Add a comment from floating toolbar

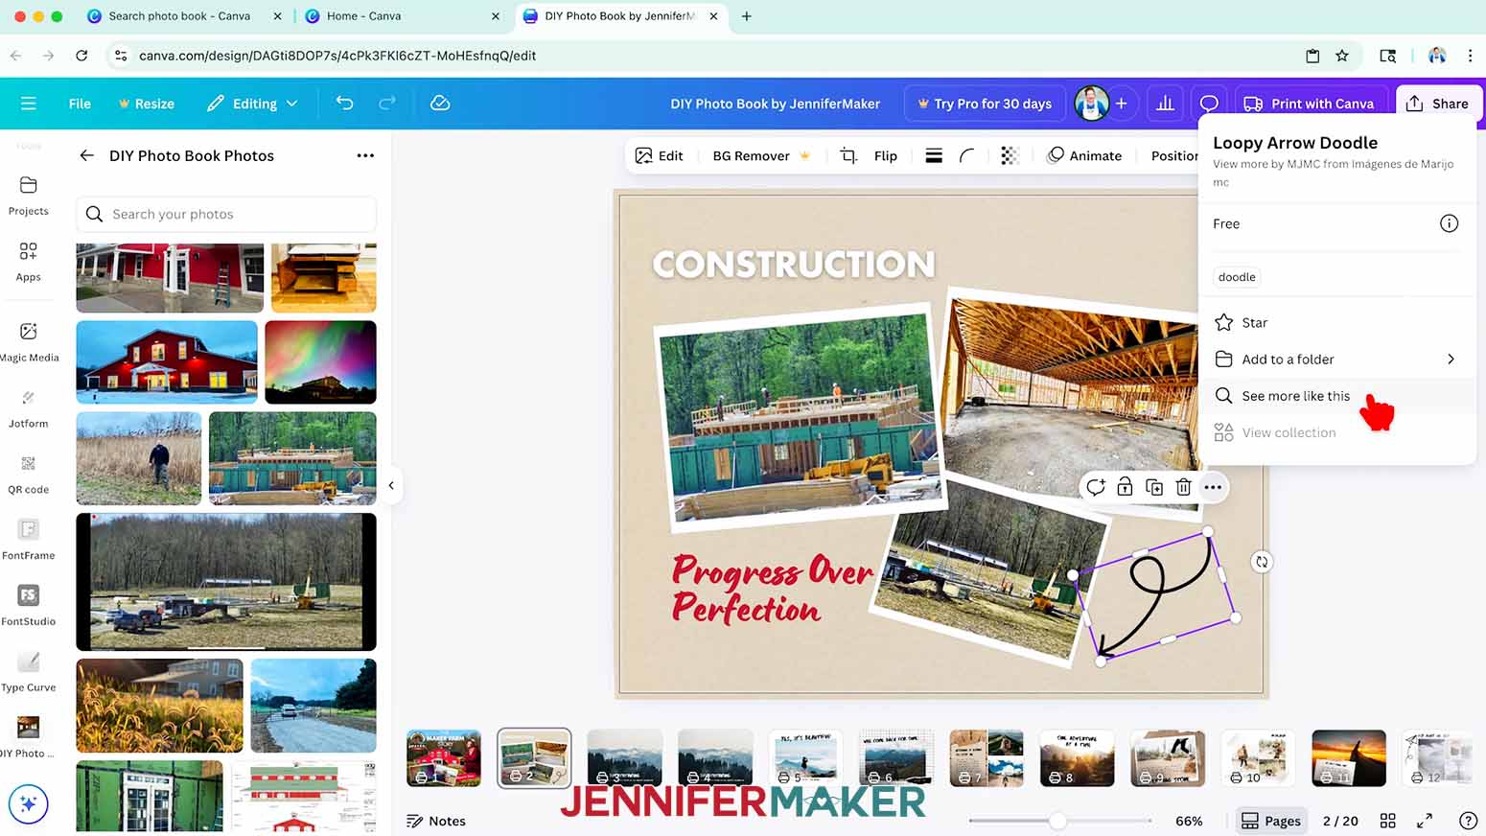(x=1096, y=487)
